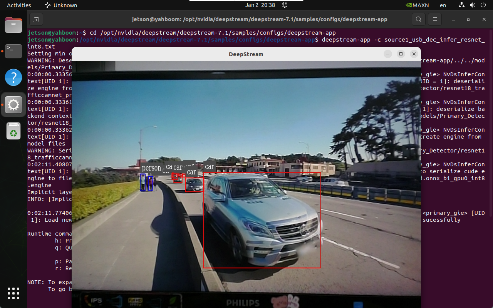493x308 pixels.
Task: Click the Runtime commands line in terminal
Action: 50,234
